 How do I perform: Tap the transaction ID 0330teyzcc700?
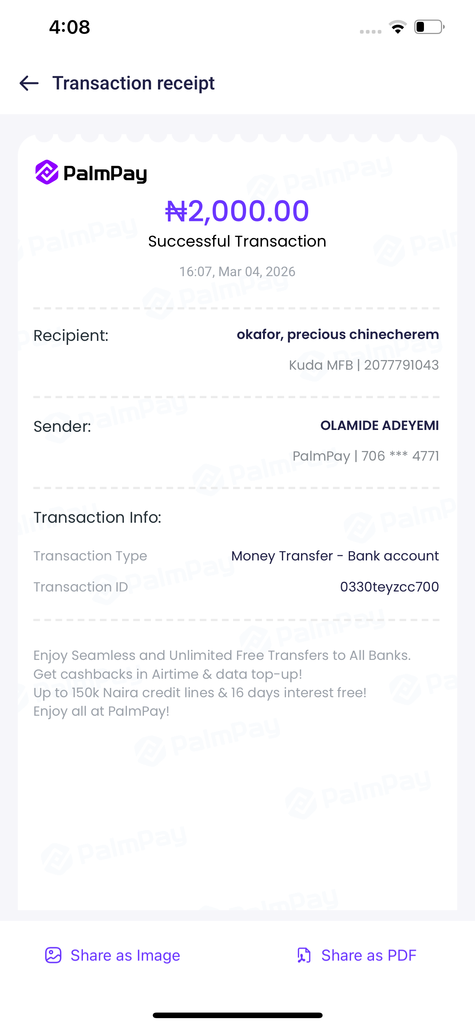pyautogui.click(x=389, y=587)
